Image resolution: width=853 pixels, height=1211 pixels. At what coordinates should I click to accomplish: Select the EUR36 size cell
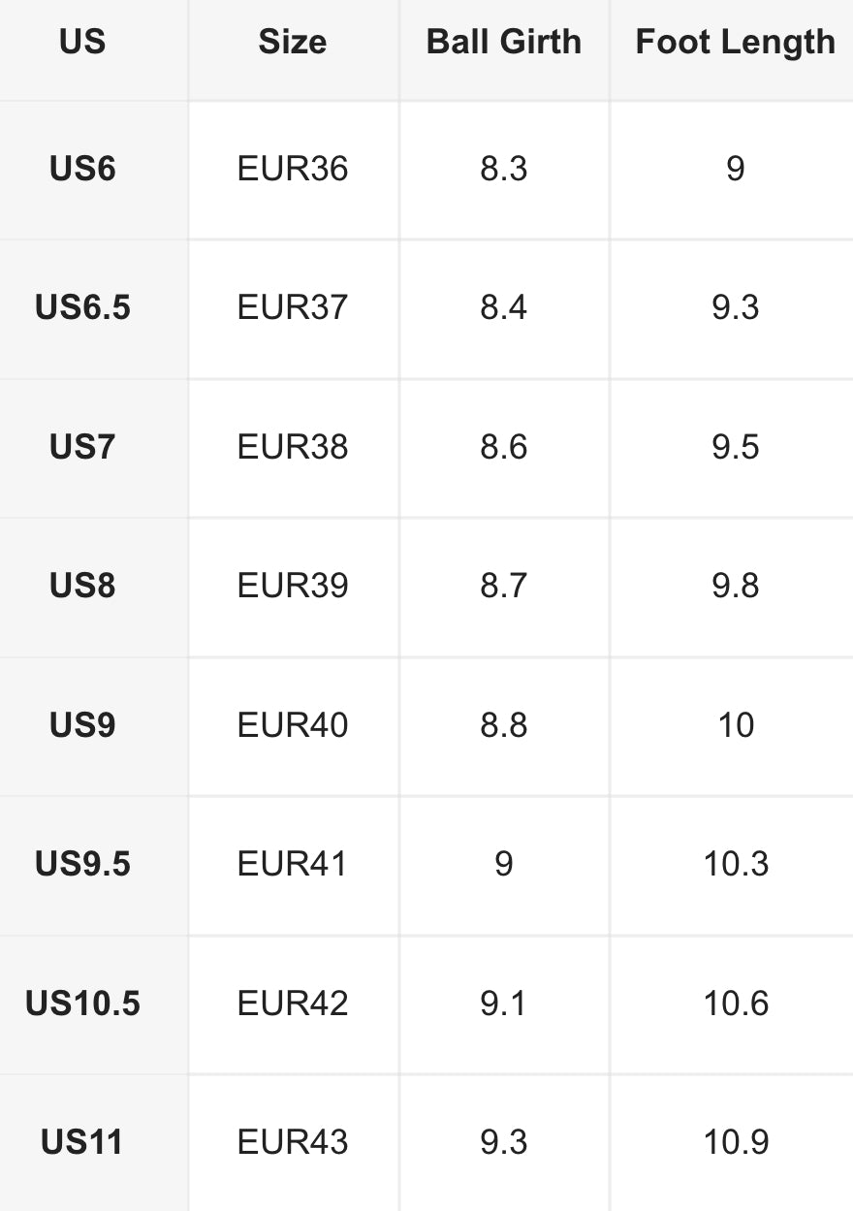292,169
